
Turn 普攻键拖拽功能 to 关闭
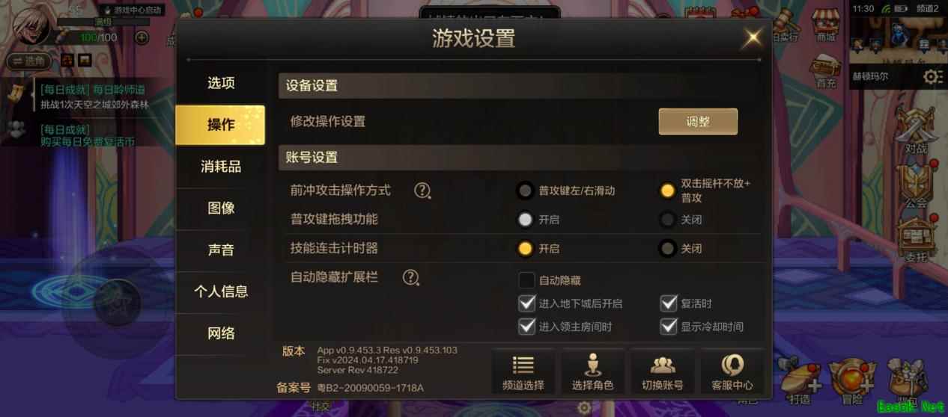tap(667, 220)
